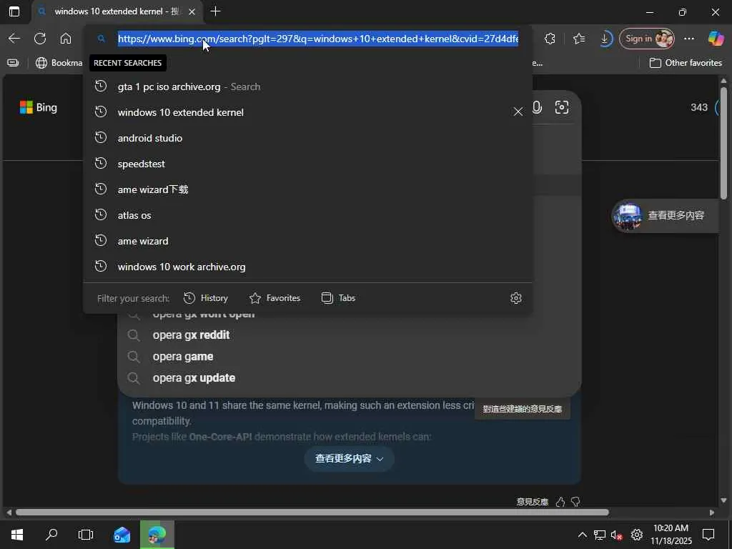
Task: Click the address bar URL field
Action: (318, 39)
